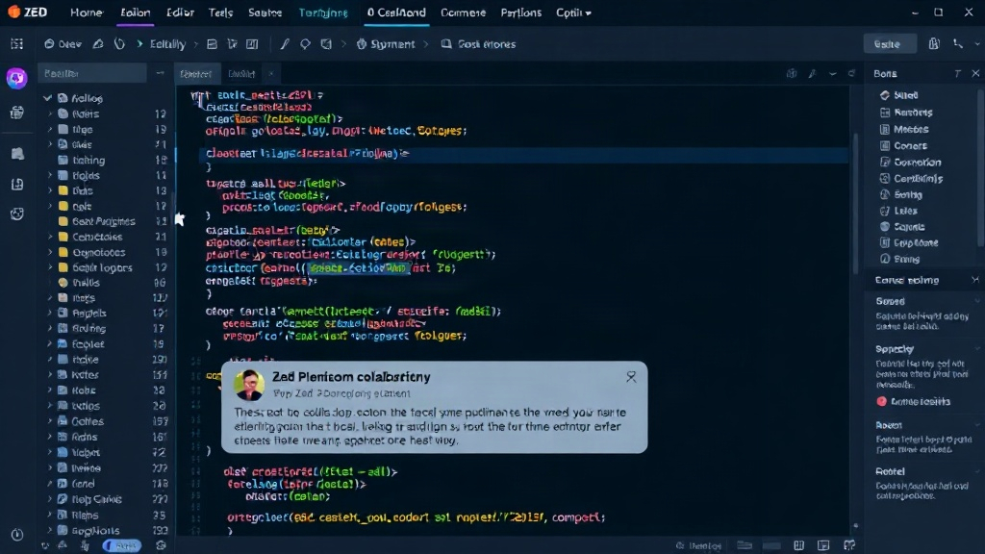
Task: Click the lock file icon beside Eaite button
Action: point(934,43)
